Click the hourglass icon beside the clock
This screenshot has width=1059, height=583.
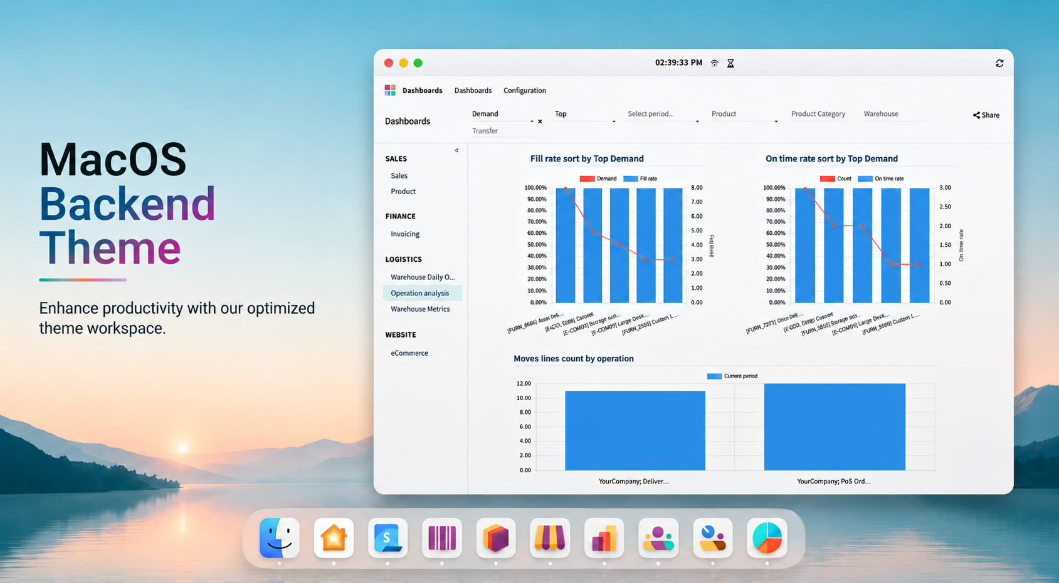click(730, 63)
